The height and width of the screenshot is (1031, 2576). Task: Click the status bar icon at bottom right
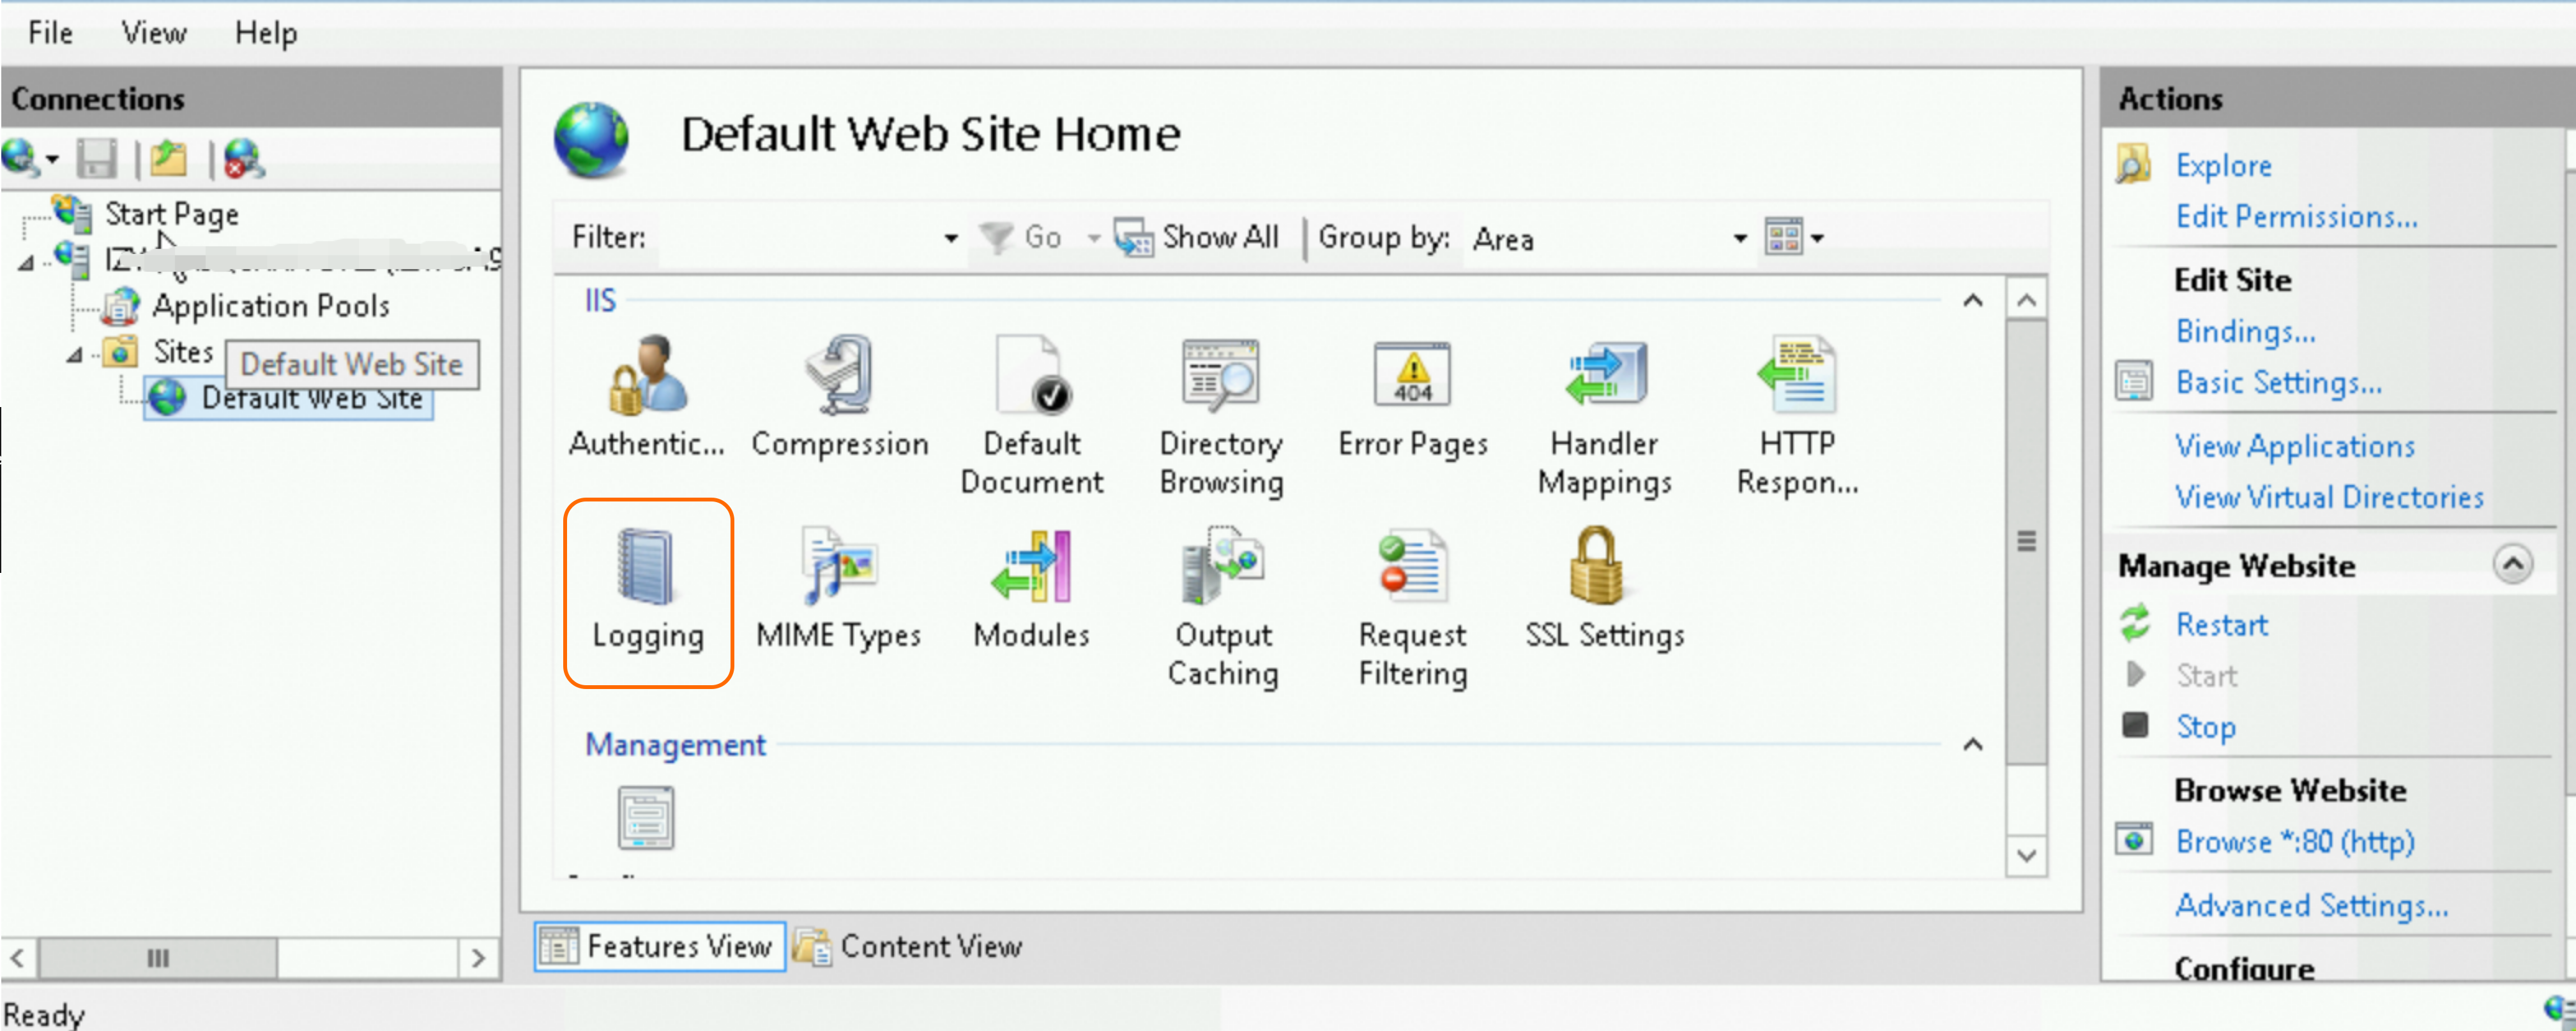point(2561,1009)
